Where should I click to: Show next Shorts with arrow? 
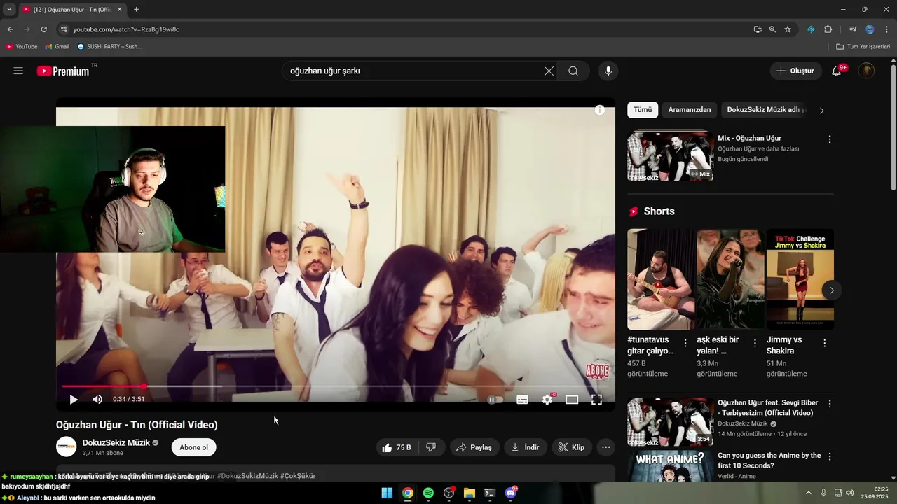[x=832, y=290]
